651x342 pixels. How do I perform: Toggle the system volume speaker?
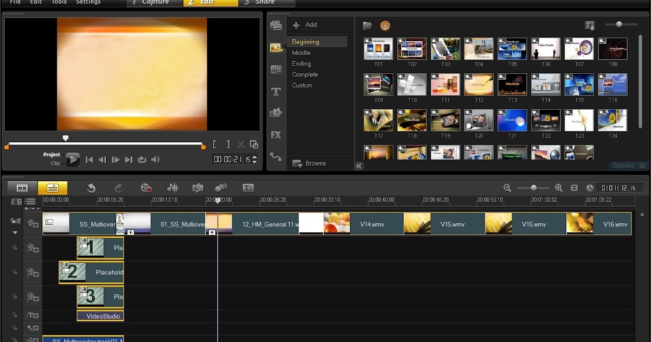[155, 160]
